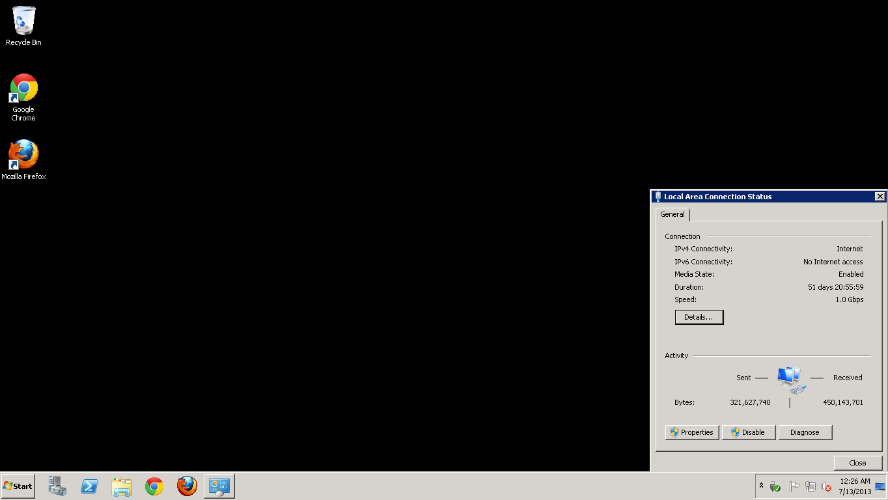Screen dimensions: 888x500
Task: Click the "IPv6 Connectivity:" label
Action: coord(703,262)
